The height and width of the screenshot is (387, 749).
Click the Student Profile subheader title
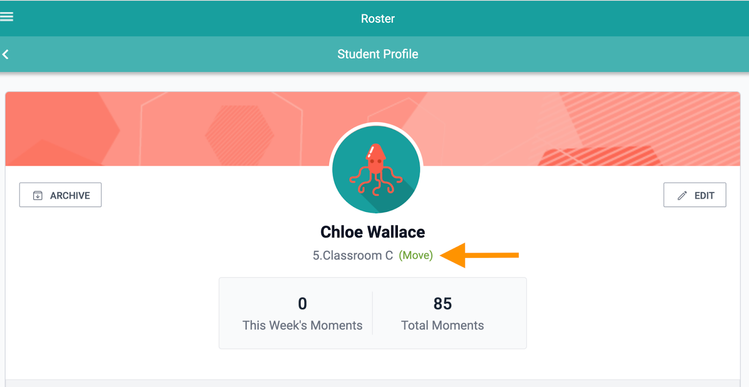coord(378,54)
